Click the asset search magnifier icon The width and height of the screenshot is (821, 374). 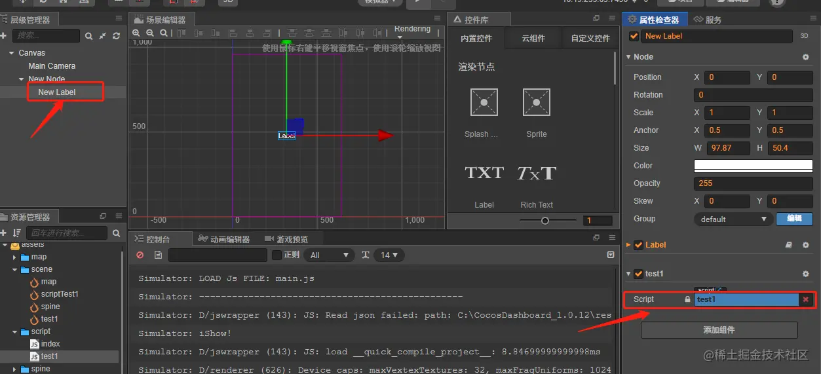coord(116,233)
